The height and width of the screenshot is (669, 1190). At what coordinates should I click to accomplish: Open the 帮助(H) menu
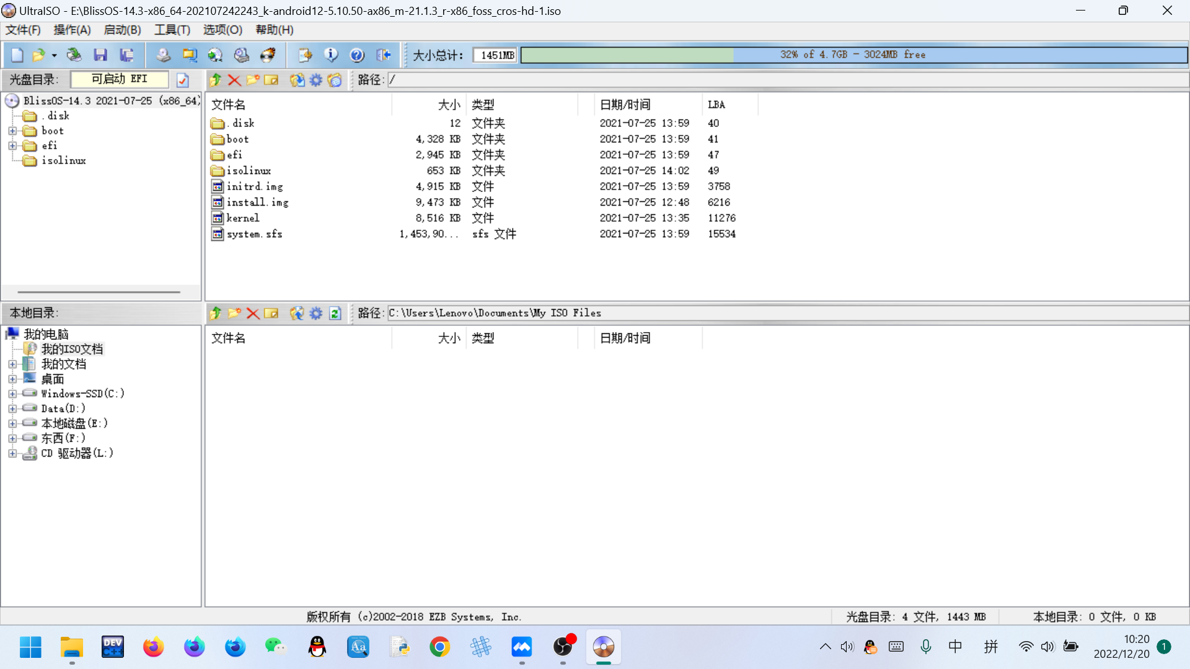[x=275, y=30]
